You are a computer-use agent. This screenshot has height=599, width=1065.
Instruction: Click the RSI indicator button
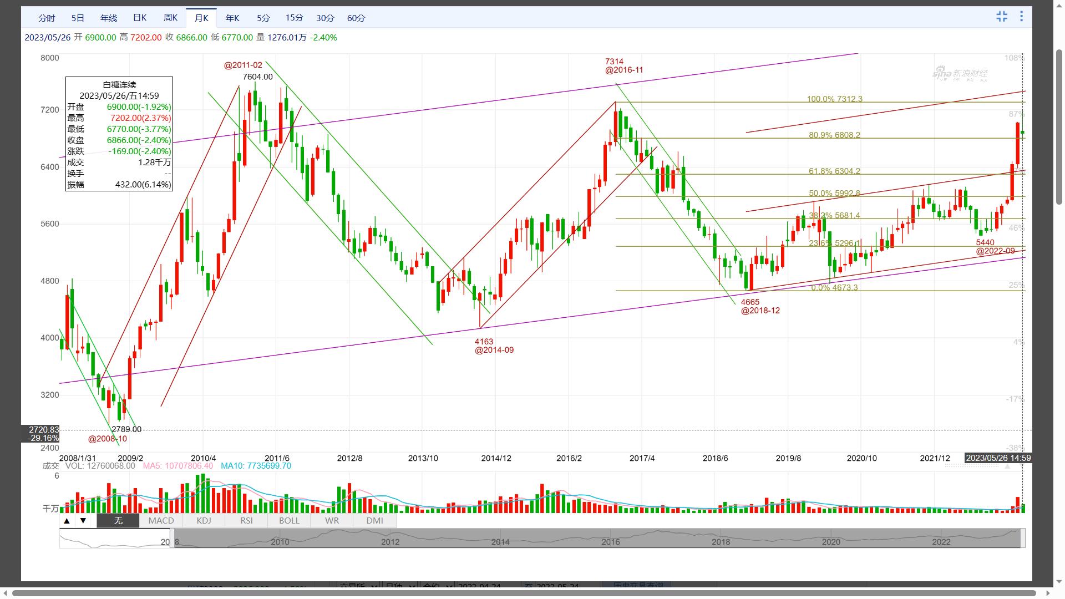[x=246, y=521]
